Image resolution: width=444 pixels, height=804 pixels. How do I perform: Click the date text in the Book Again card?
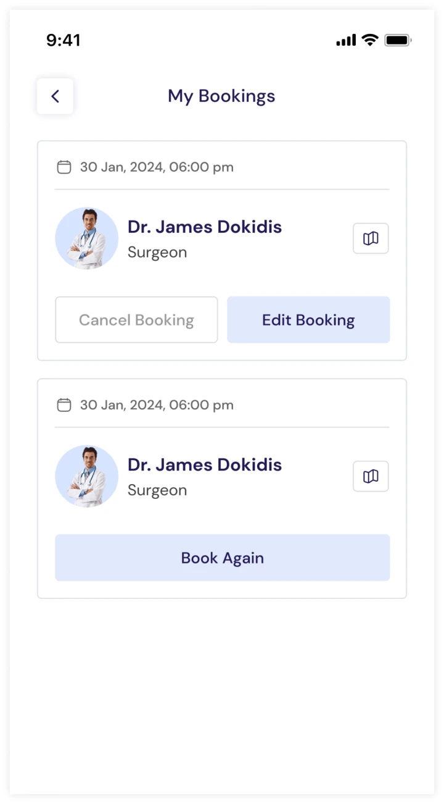pyautogui.click(x=157, y=405)
